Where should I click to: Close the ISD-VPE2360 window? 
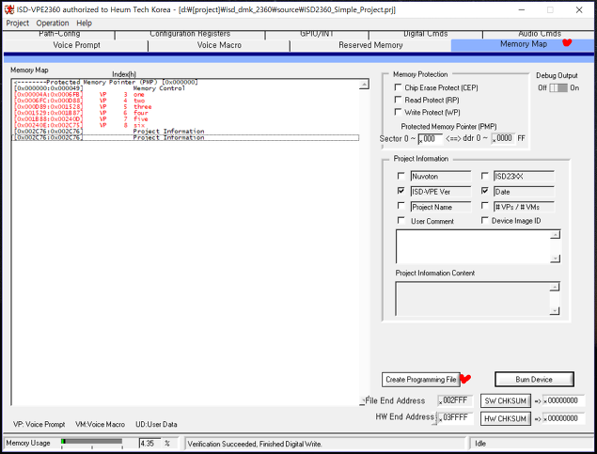[x=579, y=10]
